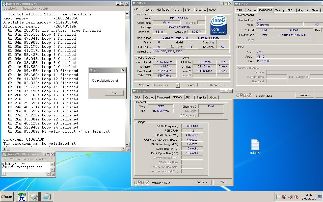Click Super PI vertical scrollbar up arrow
This screenshot has height=202, width=323.
(x=127, y=13)
